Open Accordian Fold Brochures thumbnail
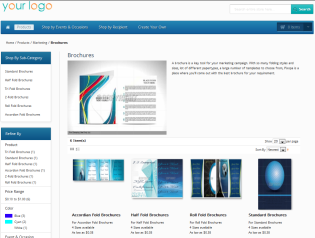 tap(98, 170)
